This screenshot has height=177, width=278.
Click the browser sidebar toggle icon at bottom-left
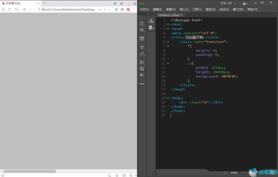click(x=3, y=175)
